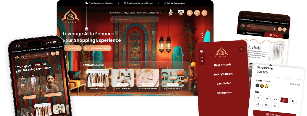307x116 pixels.
Task: Switch language to TR in red menu
Action: pyautogui.click(x=202, y=61)
